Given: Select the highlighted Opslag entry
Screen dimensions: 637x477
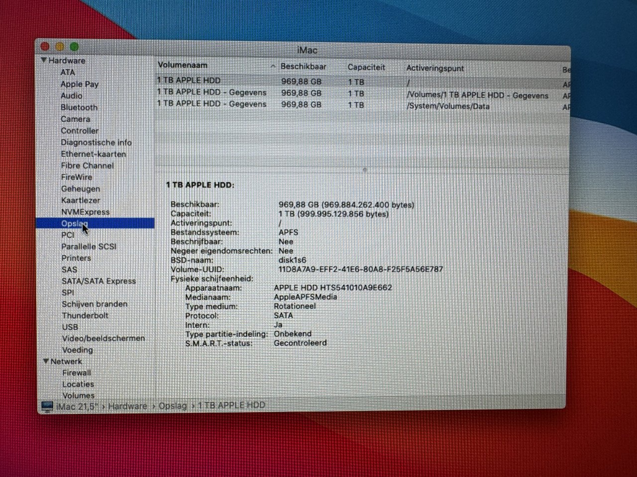Looking at the screenshot, I should click(x=95, y=224).
